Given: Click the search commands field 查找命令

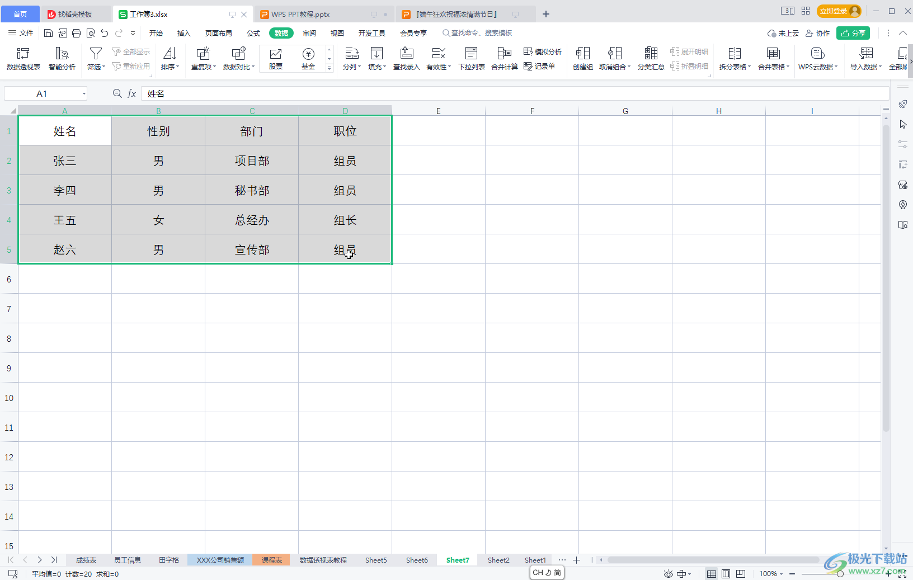Looking at the screenshot, I should tap(477, 33).
